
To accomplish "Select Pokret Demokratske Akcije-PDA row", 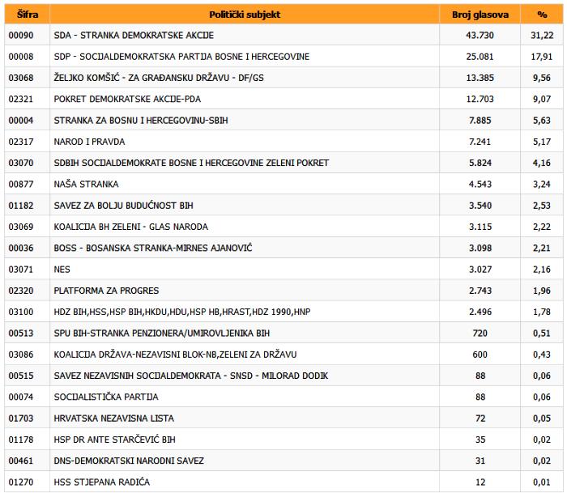I will (283, 99).
